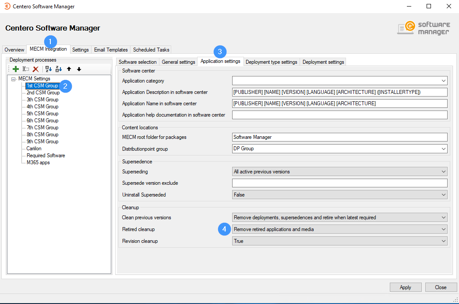The height and width of the screenshot is (304, 459).
Task: Expand the Distributionpoint group dropdown
Action: [444, 149]
